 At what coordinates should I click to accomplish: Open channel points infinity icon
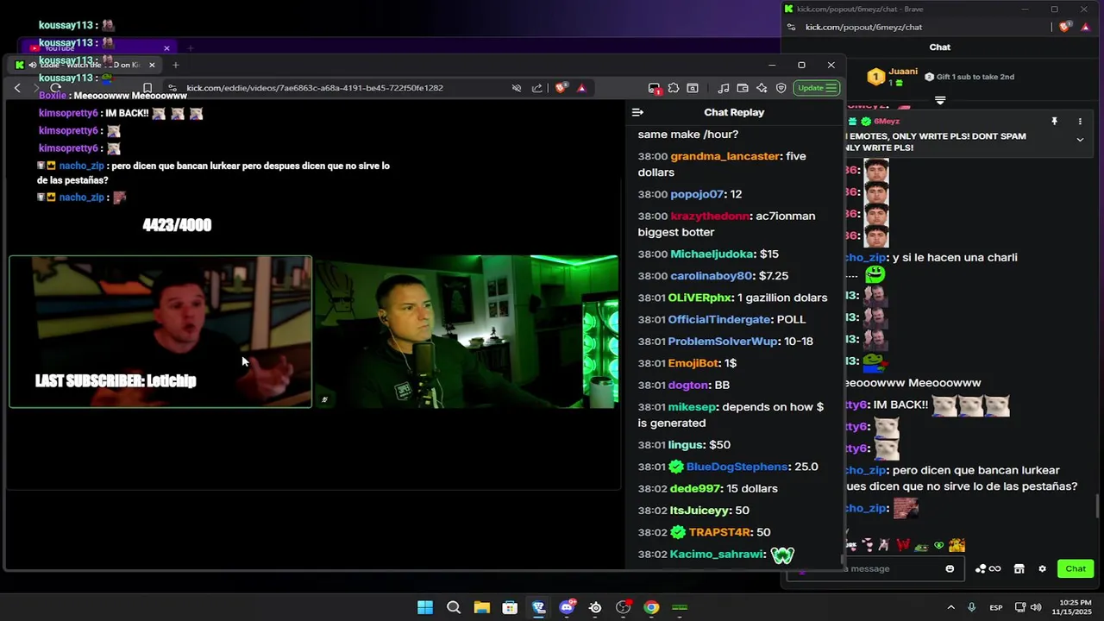(x=988, y=568)
